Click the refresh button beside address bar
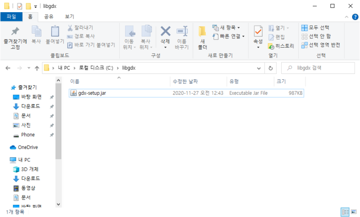Viewport: 360px width, 217px height. click(x=270, y=68)
